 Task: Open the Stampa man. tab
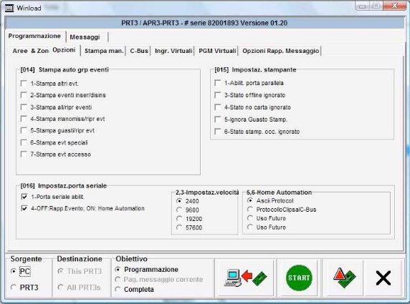(104, 51)
